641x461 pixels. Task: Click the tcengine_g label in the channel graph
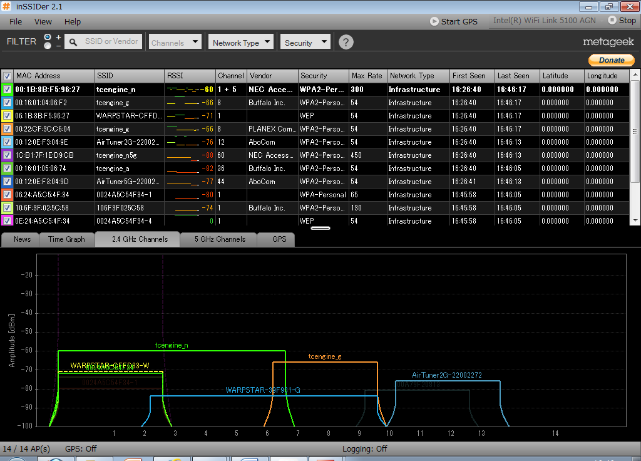(x=325, y=356)
